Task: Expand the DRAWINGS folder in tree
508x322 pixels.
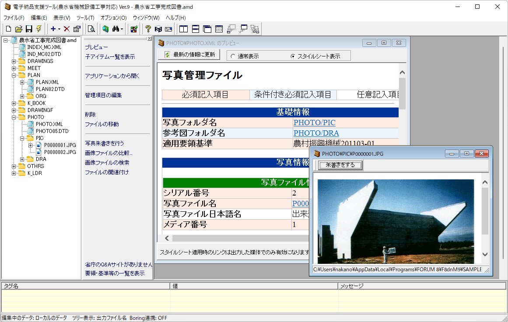Action: pos(14,61)
